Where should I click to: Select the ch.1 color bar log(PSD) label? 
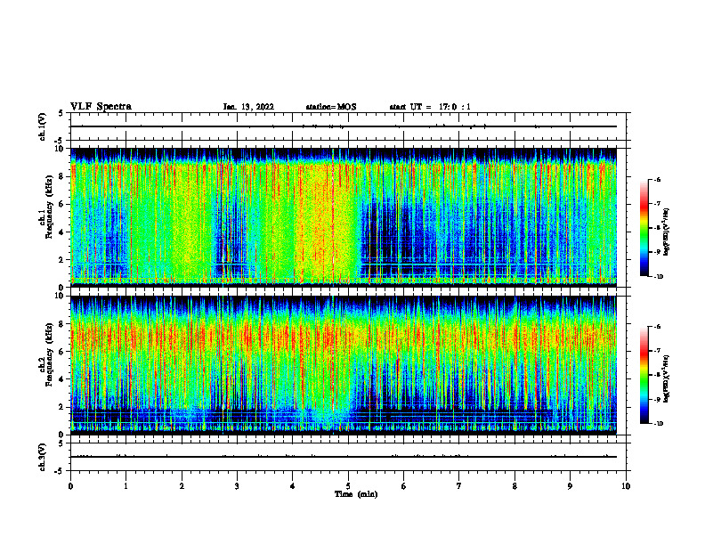pos(667,232)
